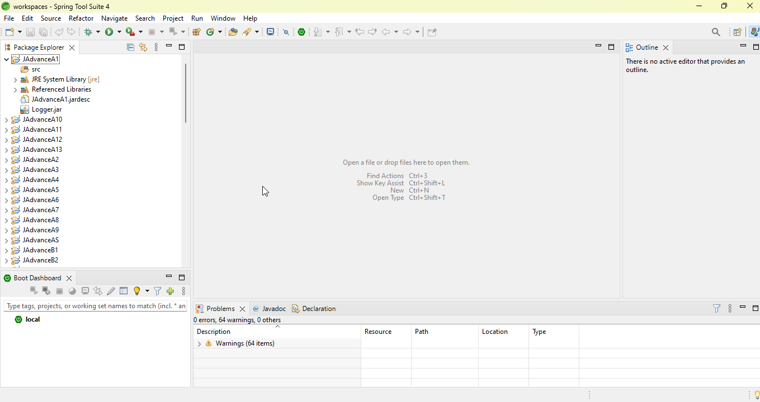Close the Outline view tab
This screenshot has height=402, width=760.
point(666,48)
